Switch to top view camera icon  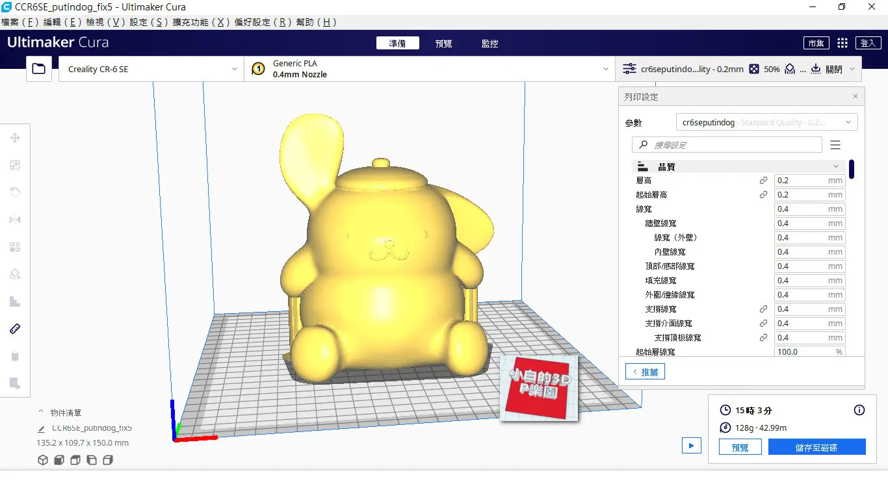pos(75,460)
